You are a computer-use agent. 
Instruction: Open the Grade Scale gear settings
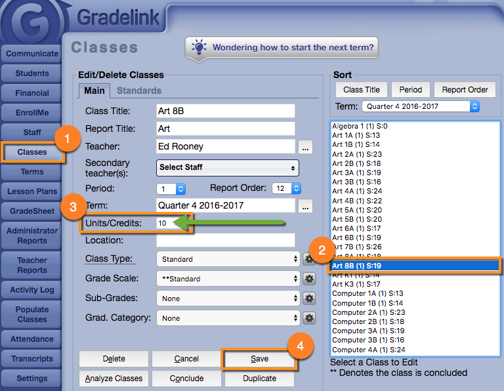coord(310,279)
